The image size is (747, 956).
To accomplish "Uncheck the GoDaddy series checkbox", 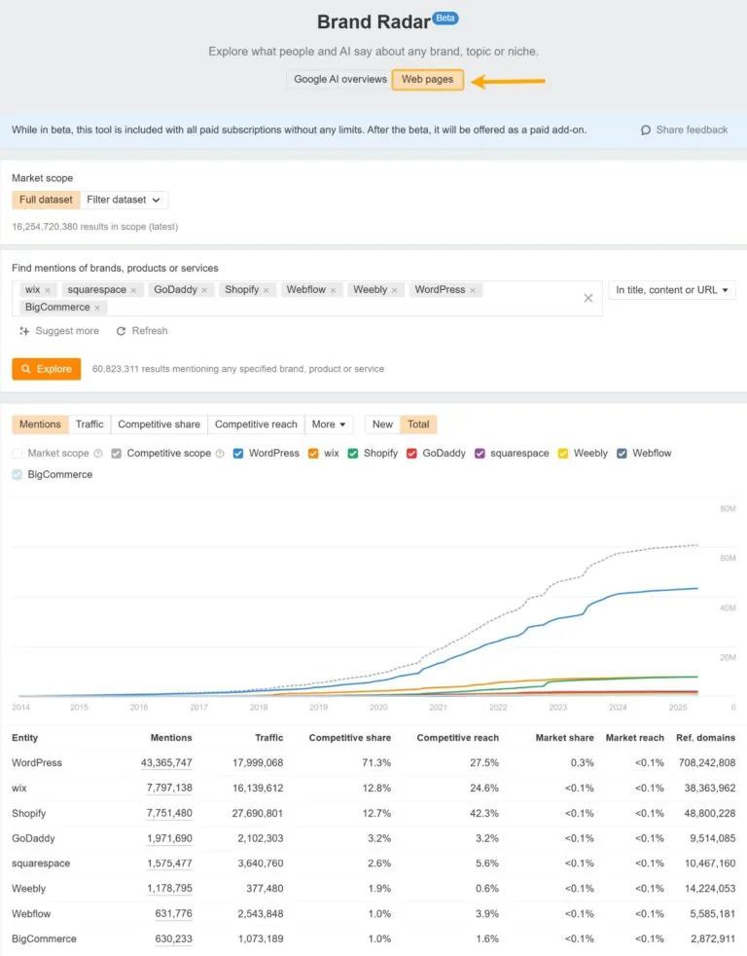I will 411,453.
